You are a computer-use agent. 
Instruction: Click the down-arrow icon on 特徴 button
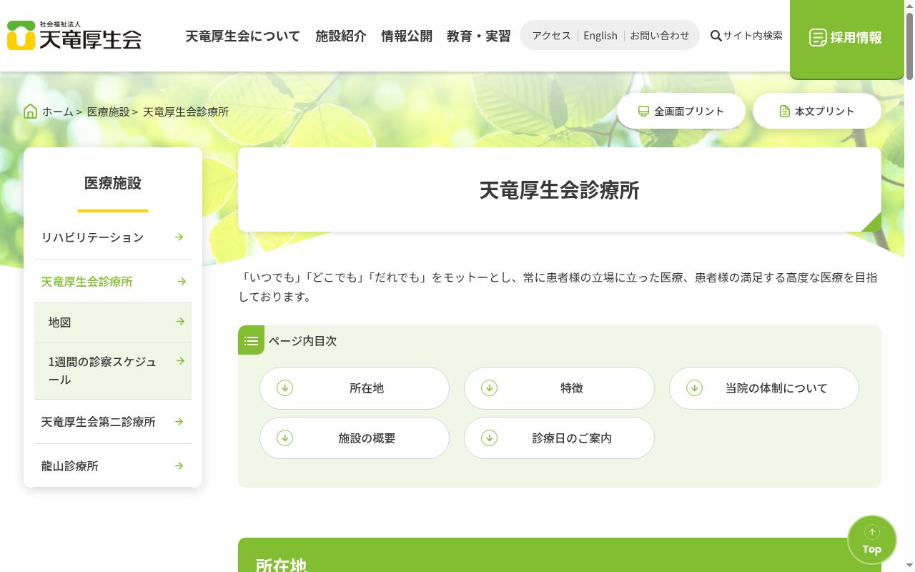[489, 388]
